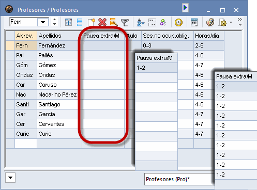The image size is (257, 190).
Task: Click the lock marks (xx) icon
Action: pyautogui.click(x=152, y=23)
